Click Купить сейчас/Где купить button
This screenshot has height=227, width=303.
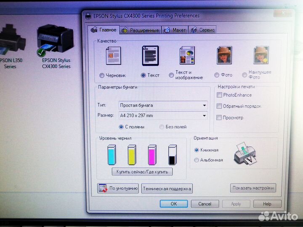[x=142, y=172]
